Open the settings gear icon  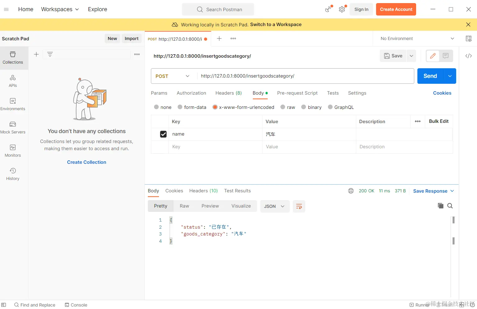[342, 9]
